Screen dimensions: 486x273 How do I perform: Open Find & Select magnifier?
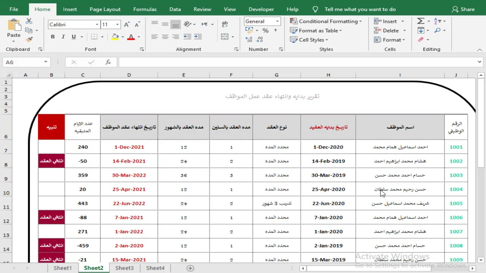[437, 30]
